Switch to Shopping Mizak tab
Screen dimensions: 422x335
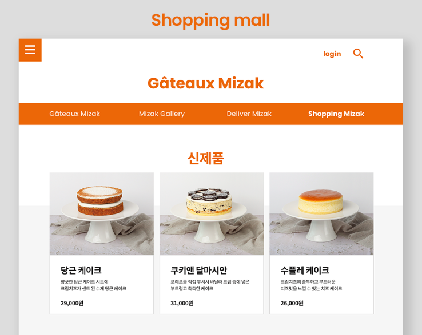[336, 114]
